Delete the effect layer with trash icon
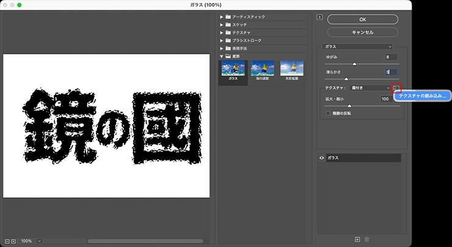This screenshot has width=452, height=247. click(367, 239)
